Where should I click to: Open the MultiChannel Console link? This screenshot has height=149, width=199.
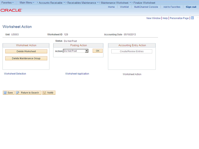[146, 7]
